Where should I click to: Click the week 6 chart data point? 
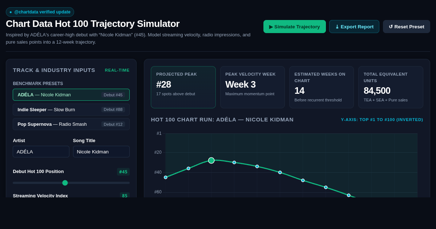[x=280, y=172]
